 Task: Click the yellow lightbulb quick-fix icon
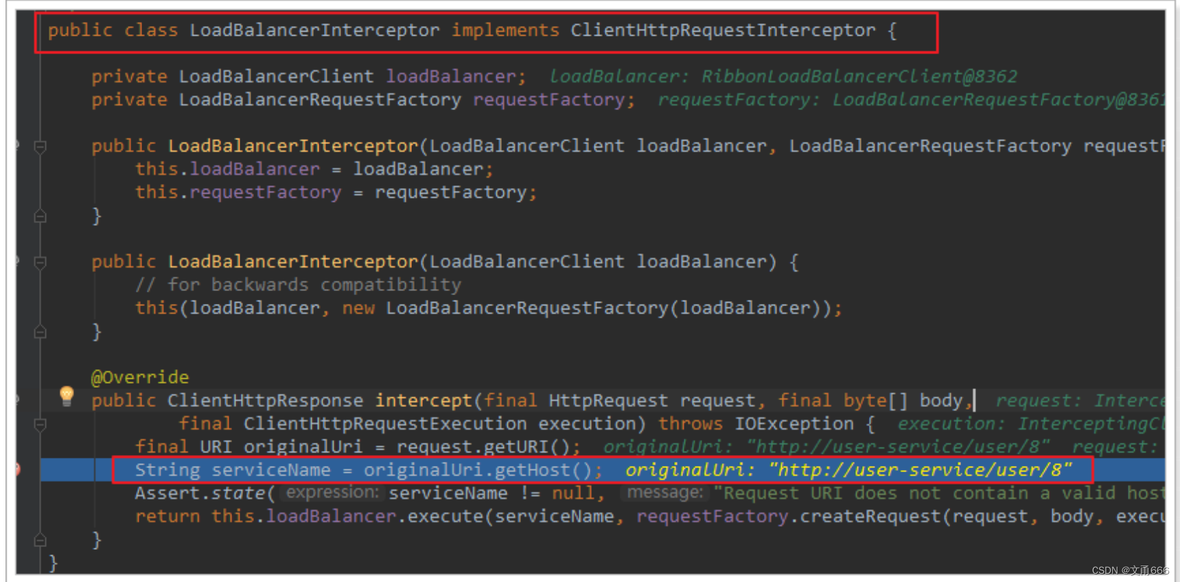point(67,396)
